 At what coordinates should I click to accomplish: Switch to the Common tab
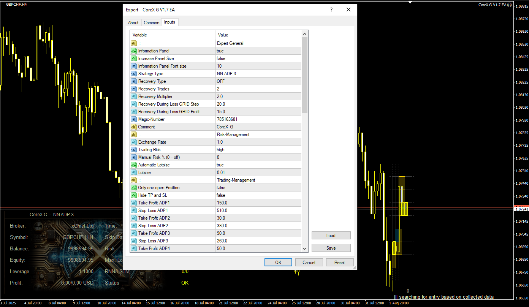pyautogui.click(x=151, y=23)
